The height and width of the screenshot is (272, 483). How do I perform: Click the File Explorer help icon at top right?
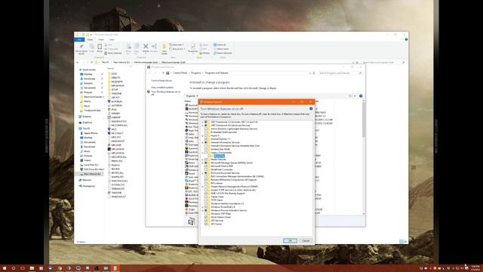click(x=406, y=39)
